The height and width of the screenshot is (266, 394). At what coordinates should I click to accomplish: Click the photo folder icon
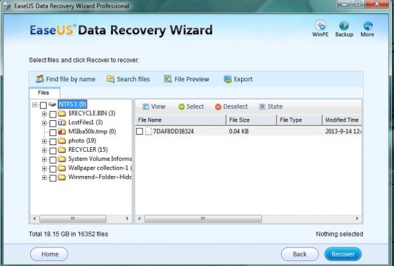click(x=62, y=141)
